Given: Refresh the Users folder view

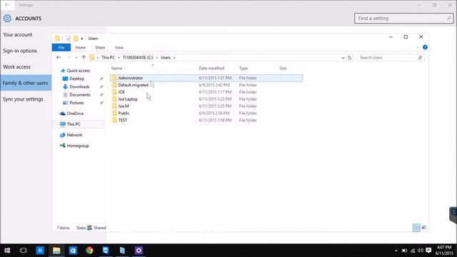Looking at the screenshot, I should pos(349,58).
